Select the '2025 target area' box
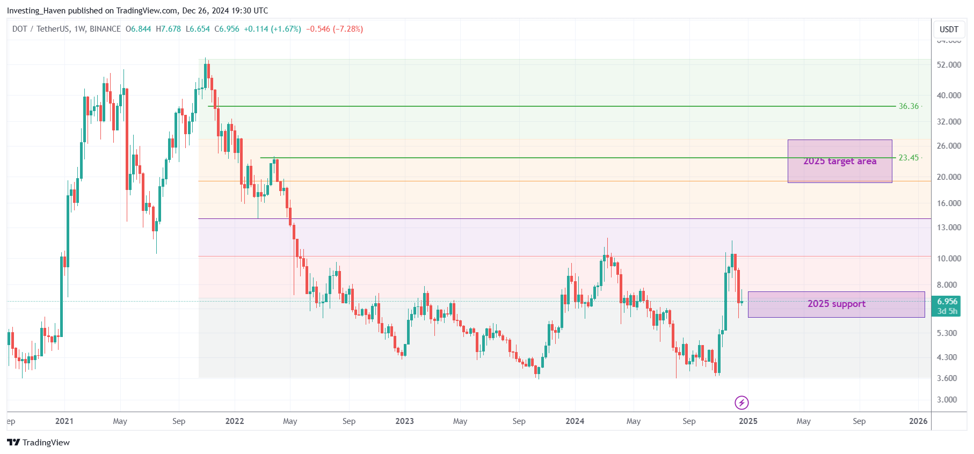The height and width of the screenshot is (454, 974). pos(840,161)
